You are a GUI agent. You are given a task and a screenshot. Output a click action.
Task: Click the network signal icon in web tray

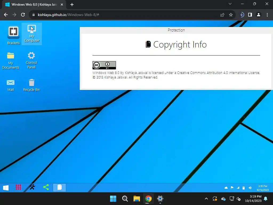point(238,188)
